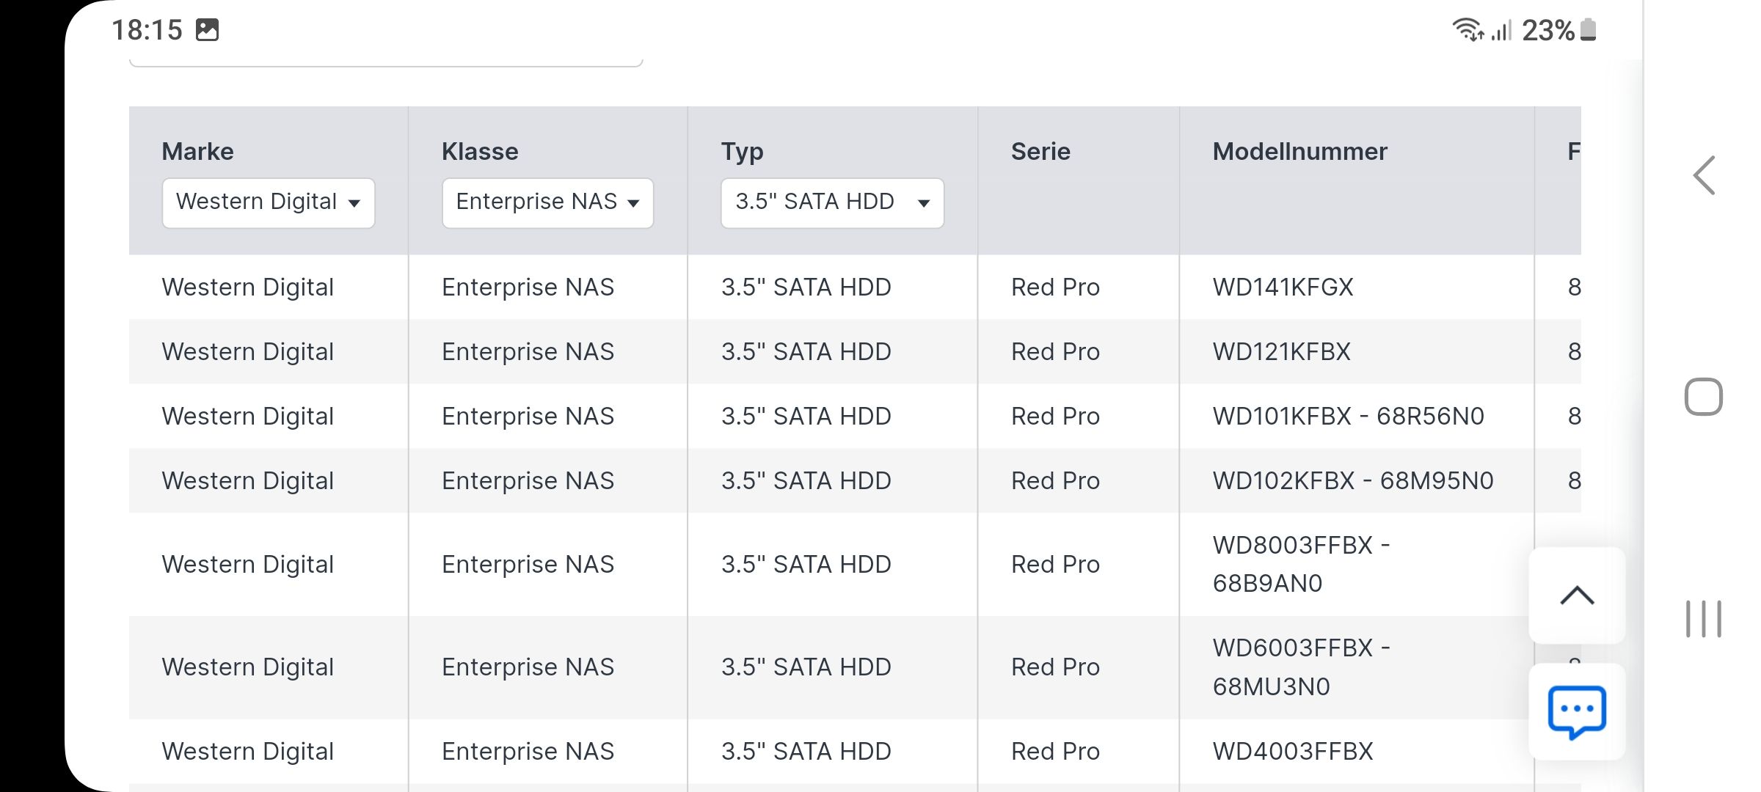Click Western Digital in the WD6003FFBX row

247,667
